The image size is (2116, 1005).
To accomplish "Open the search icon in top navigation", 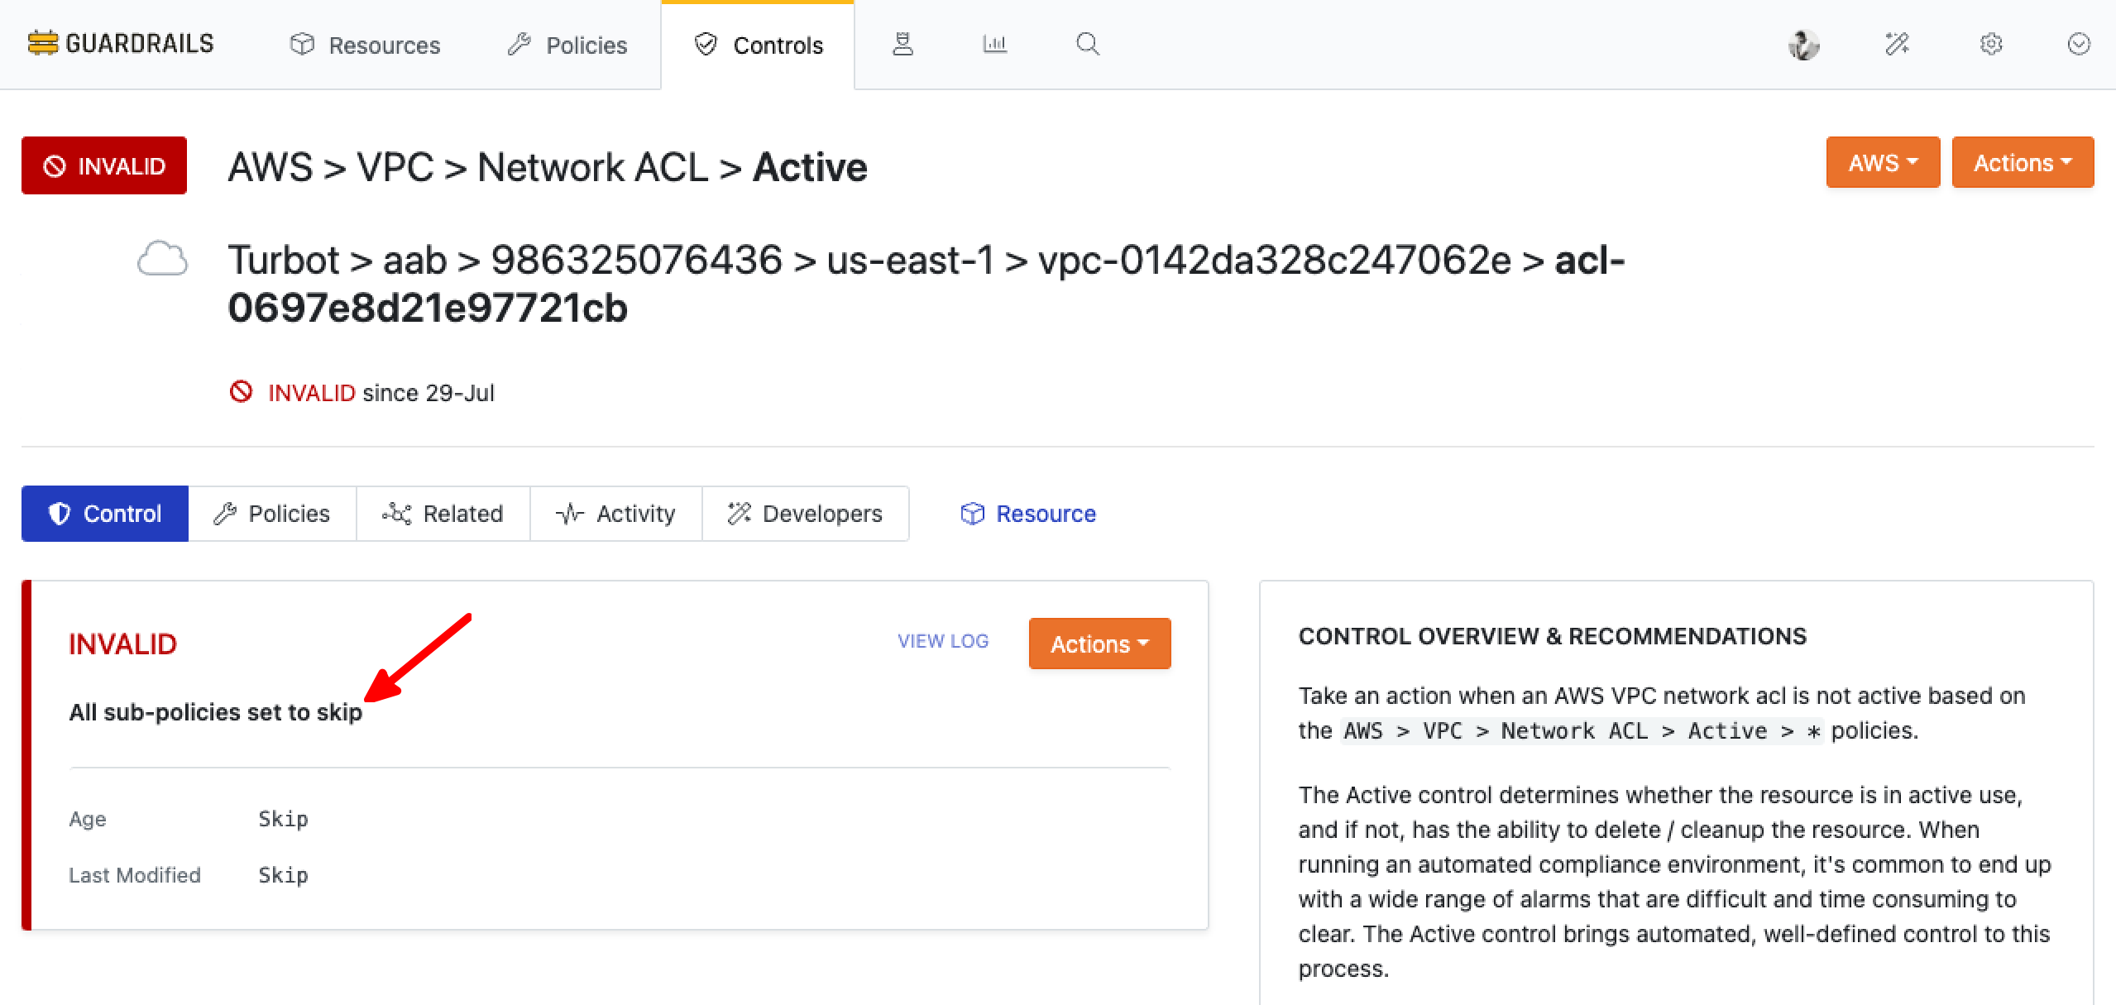I will point(1086,44).
